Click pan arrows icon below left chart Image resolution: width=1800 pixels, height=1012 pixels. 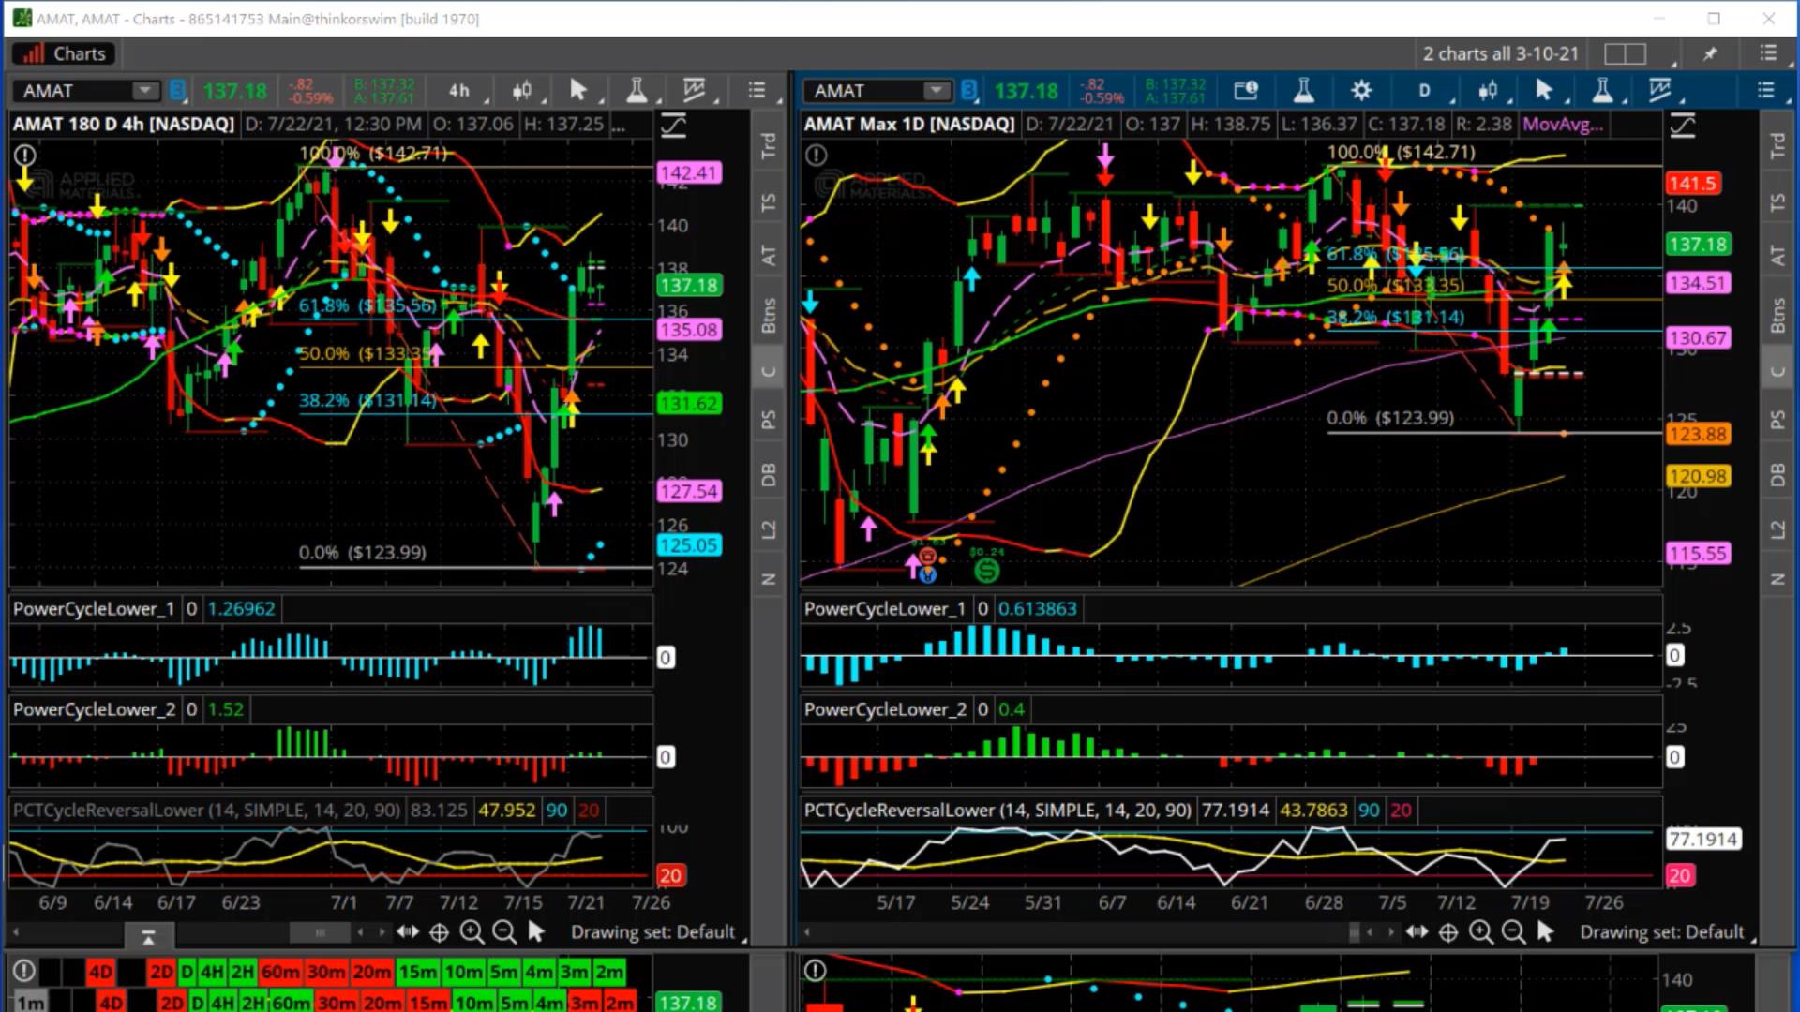[407, 931]
